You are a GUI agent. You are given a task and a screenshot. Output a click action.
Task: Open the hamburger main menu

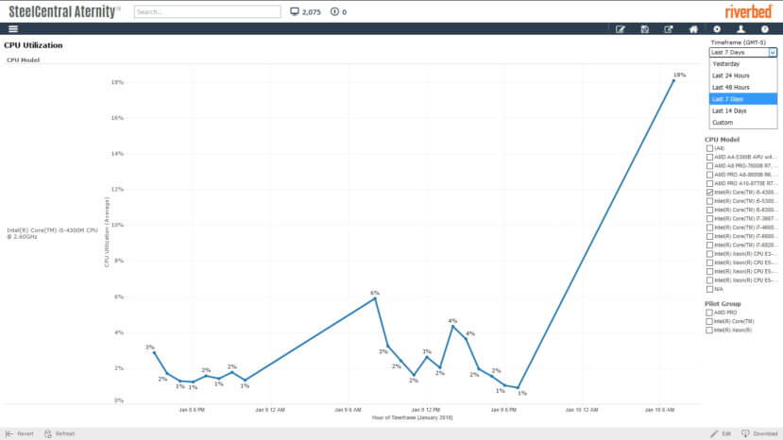[x=13, y=29]
